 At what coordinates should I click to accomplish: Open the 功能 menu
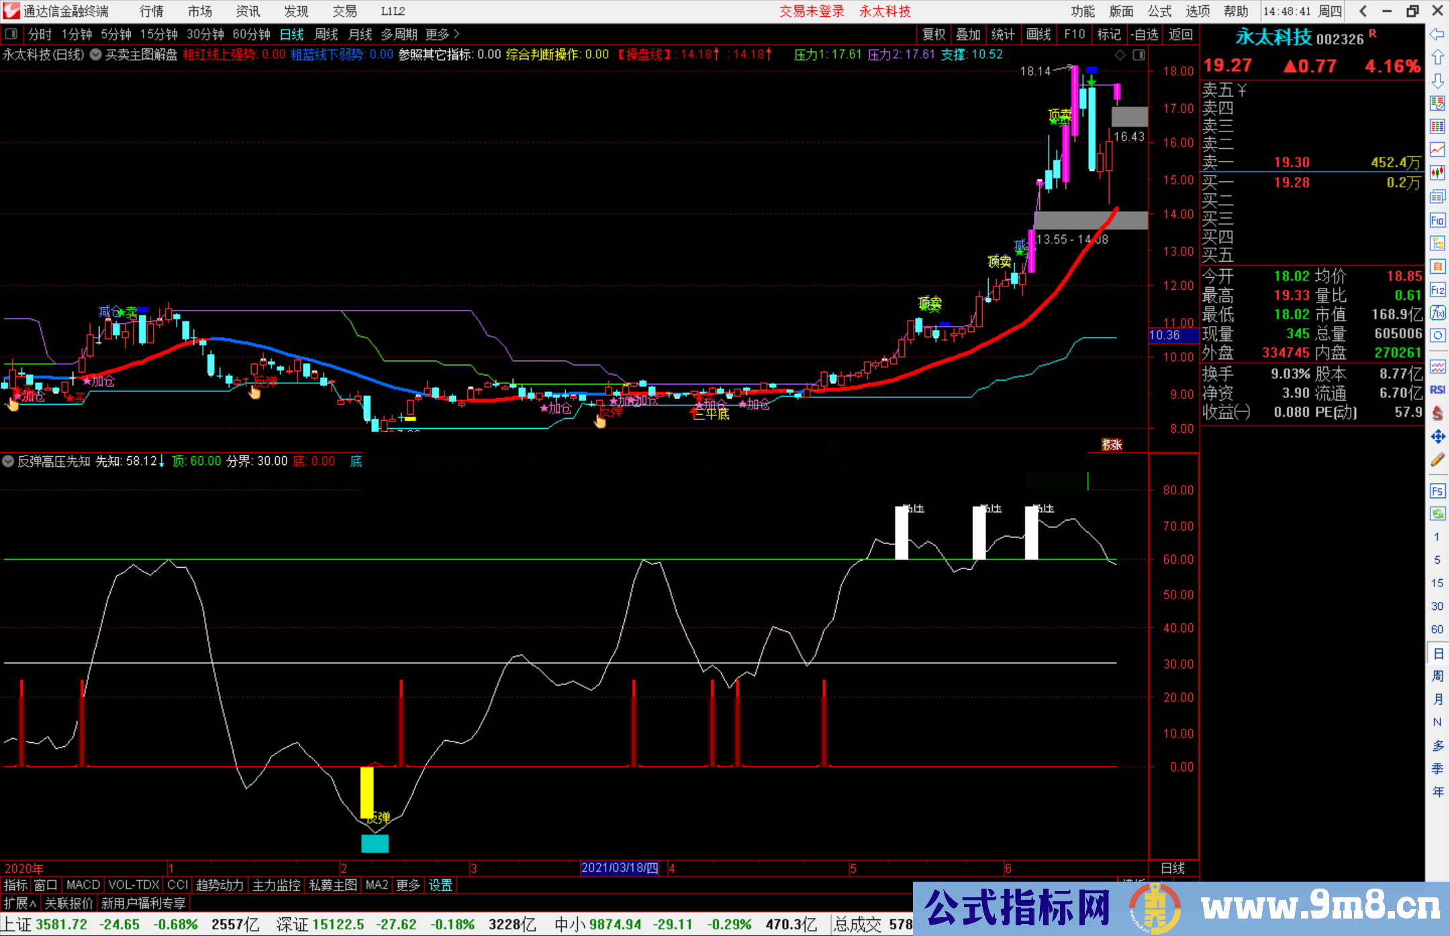click(1081, 11)
